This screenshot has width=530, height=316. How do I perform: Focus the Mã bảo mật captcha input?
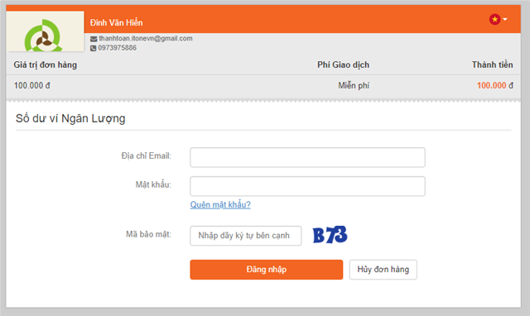tap(246, 236)
